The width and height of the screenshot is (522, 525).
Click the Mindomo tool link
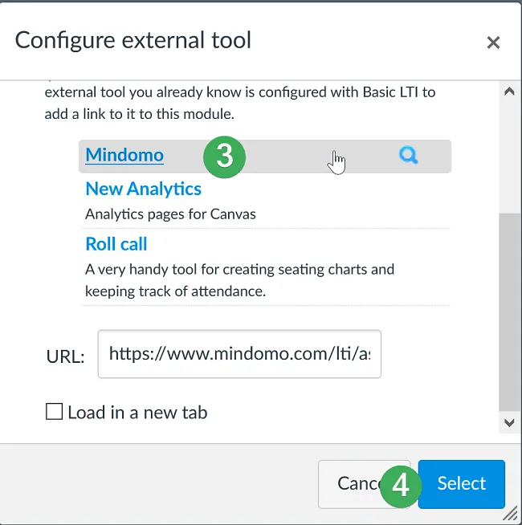(124, 155)
